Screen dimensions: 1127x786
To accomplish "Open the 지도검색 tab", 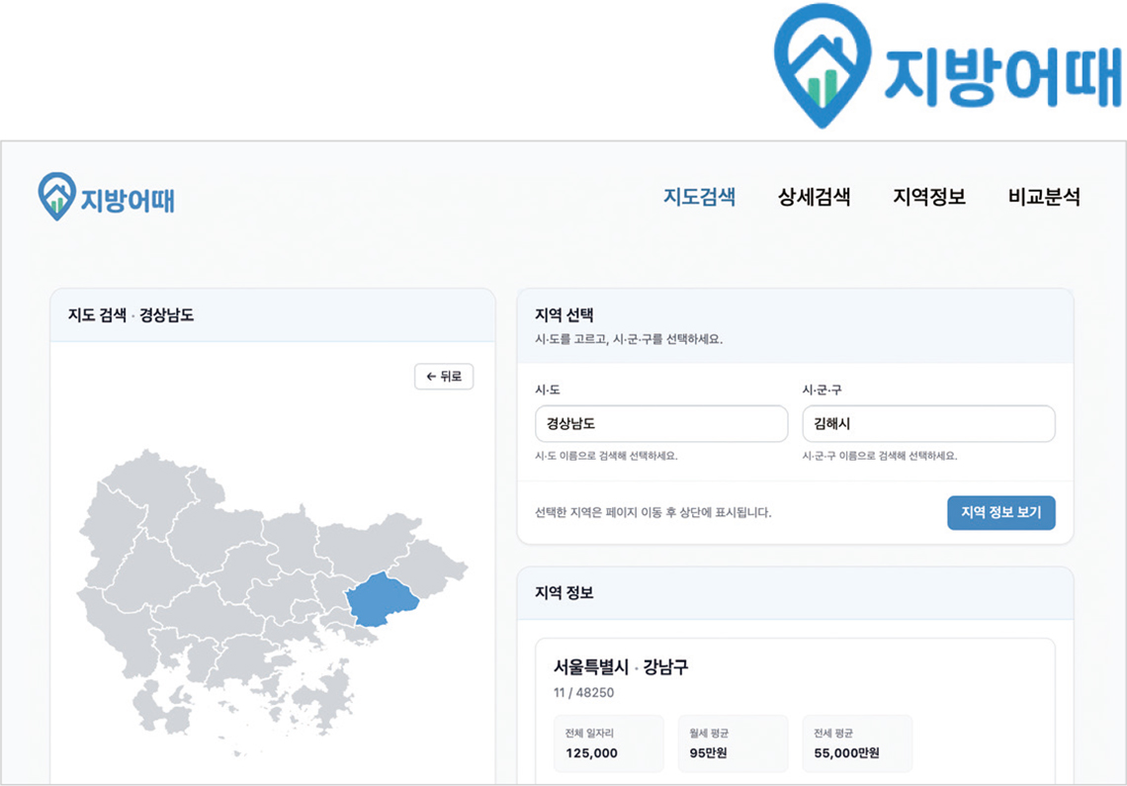I will pyautogui.click(x=699, y=197).
